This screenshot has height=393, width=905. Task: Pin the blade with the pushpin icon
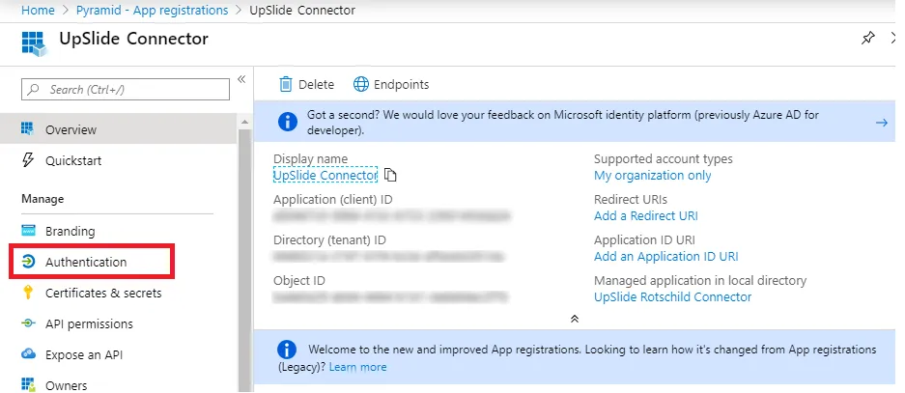click(867, 39)
